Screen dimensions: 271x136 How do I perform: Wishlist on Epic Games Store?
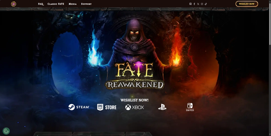point(107,107)
